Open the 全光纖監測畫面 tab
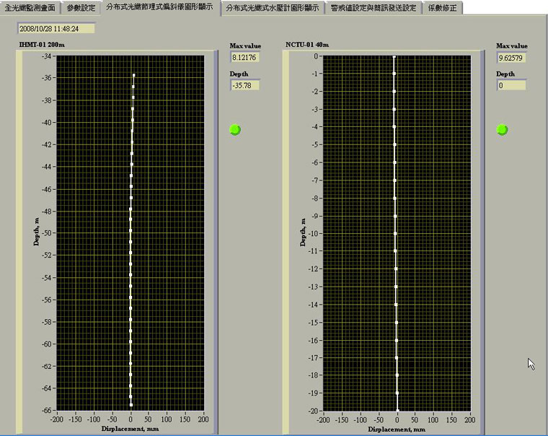The width and height of the screenshot is (548, 436). (x=30, y=8)
